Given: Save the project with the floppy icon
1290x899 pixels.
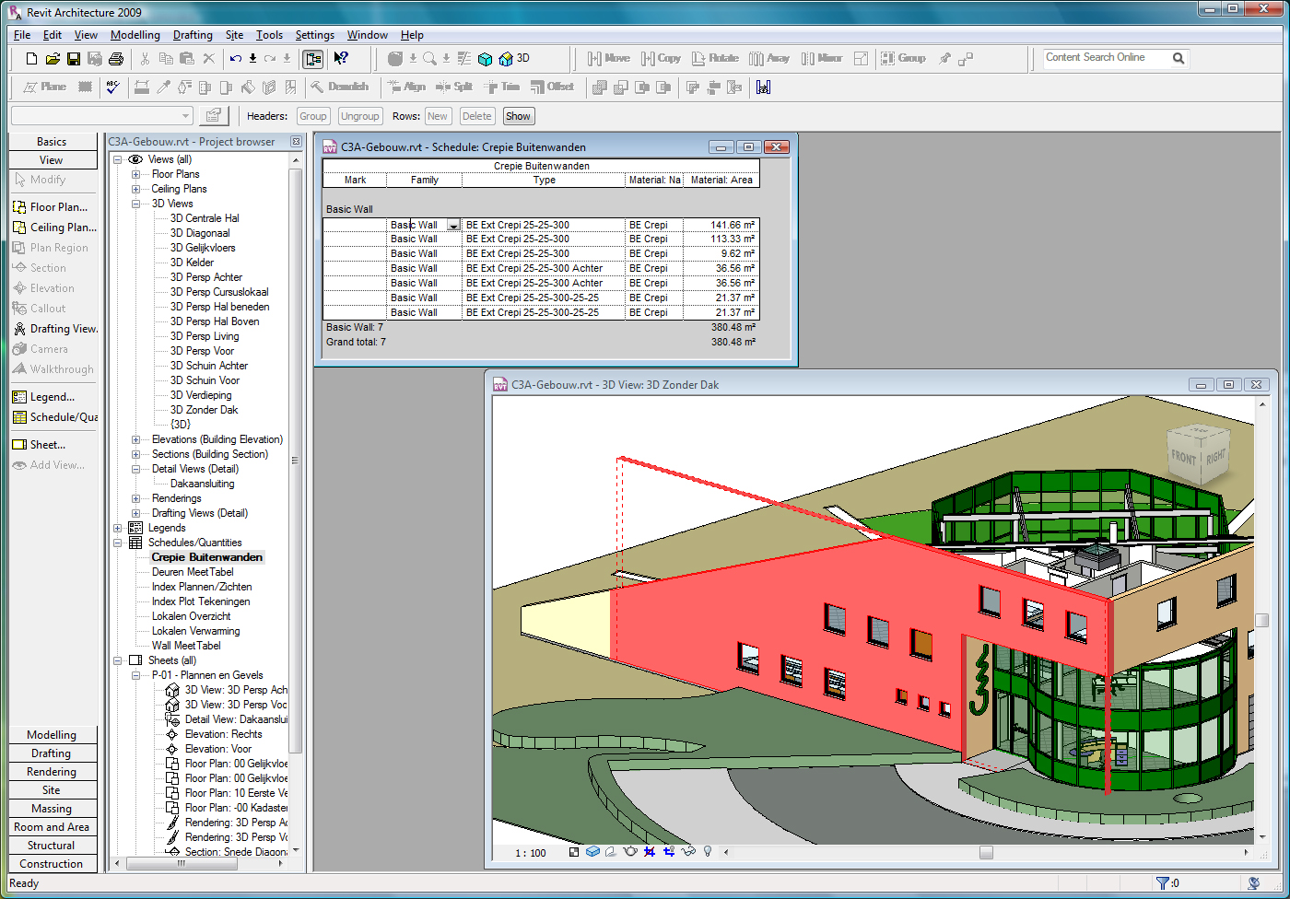Looking at the screenshot, I should (74, 59).
